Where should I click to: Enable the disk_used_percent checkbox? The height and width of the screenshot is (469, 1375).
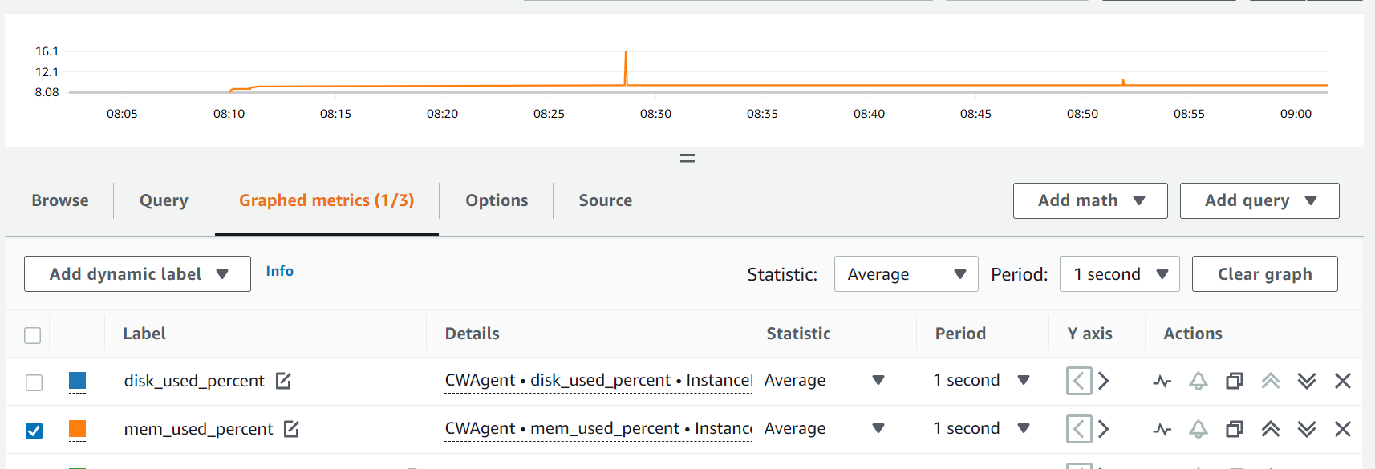(34, 382)
